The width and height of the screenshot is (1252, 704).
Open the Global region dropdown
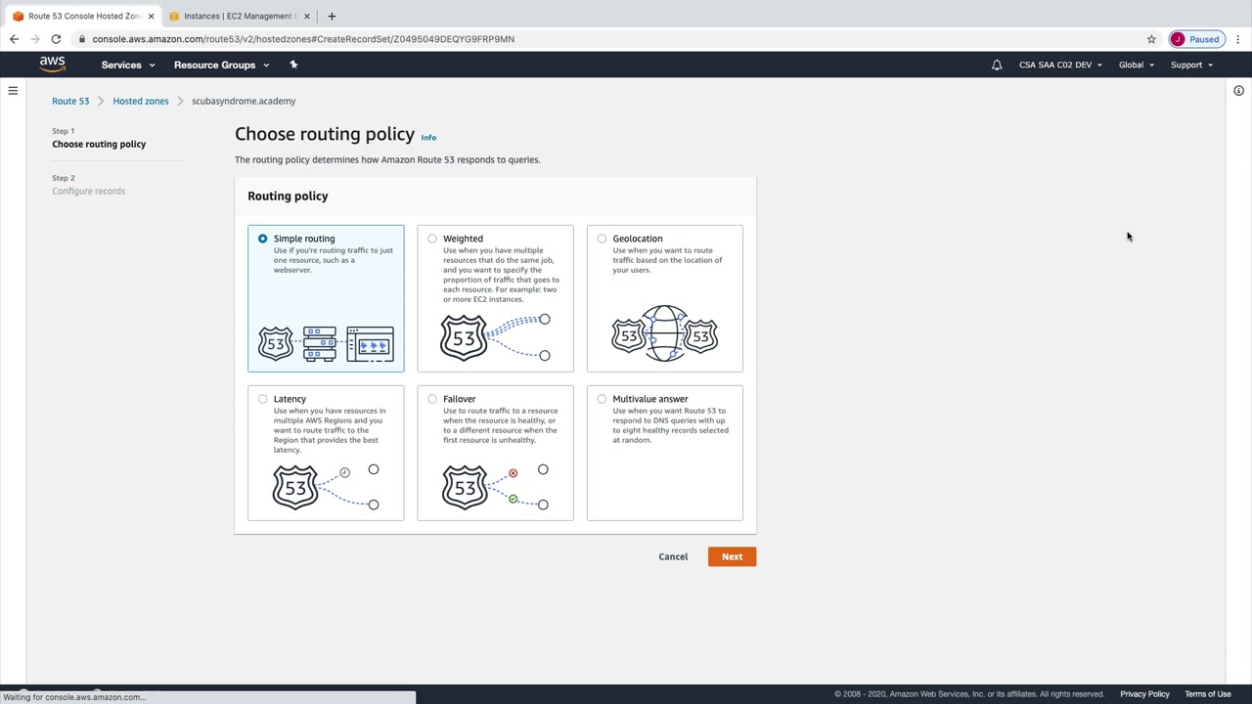(1137, 65)
